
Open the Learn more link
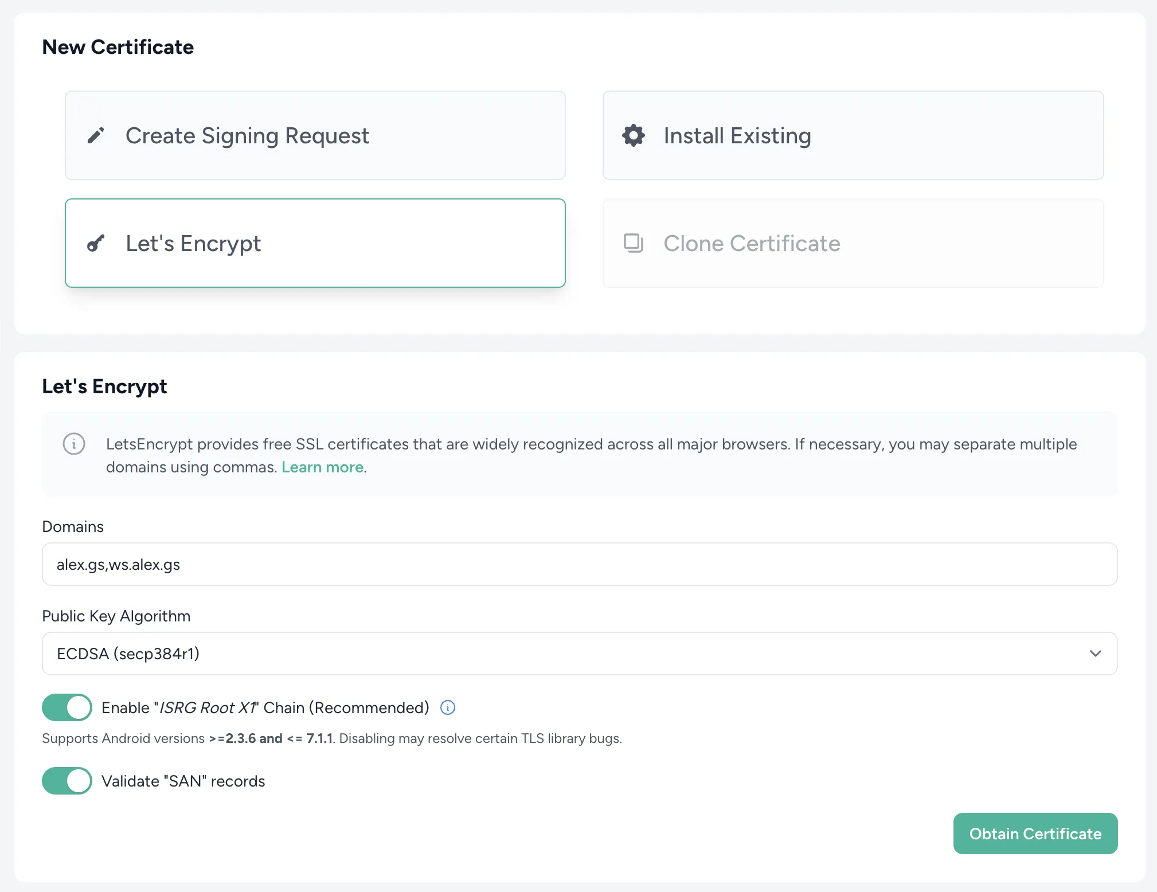point(322,467)
